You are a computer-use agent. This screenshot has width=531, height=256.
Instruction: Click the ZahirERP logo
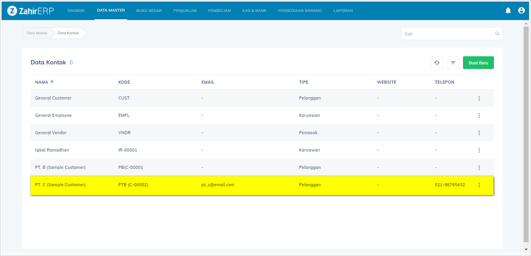pyautogui.click(x=31, y=11)
